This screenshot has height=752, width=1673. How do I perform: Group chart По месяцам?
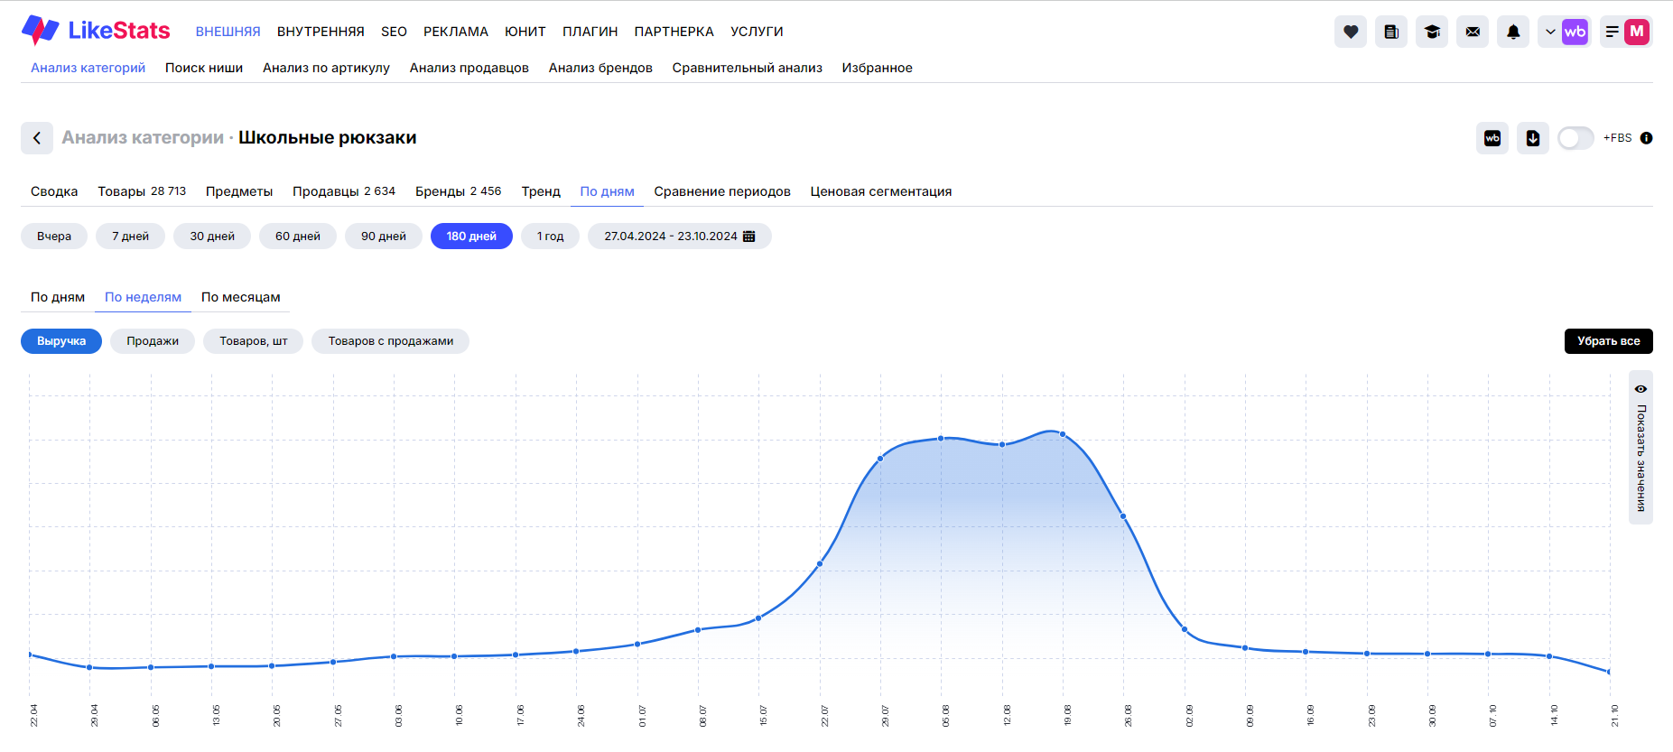(x=241, y=297)
